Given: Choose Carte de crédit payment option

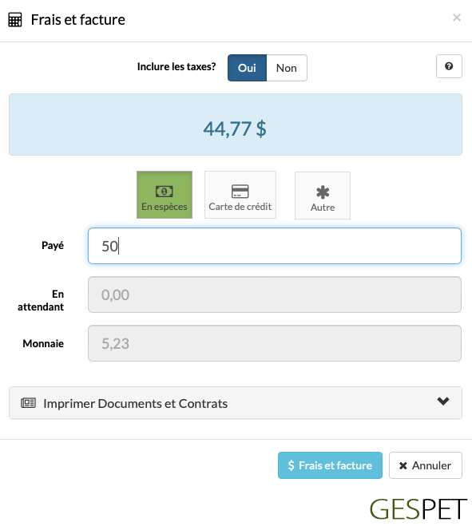Looking at the screenshot, I should 240,195.
